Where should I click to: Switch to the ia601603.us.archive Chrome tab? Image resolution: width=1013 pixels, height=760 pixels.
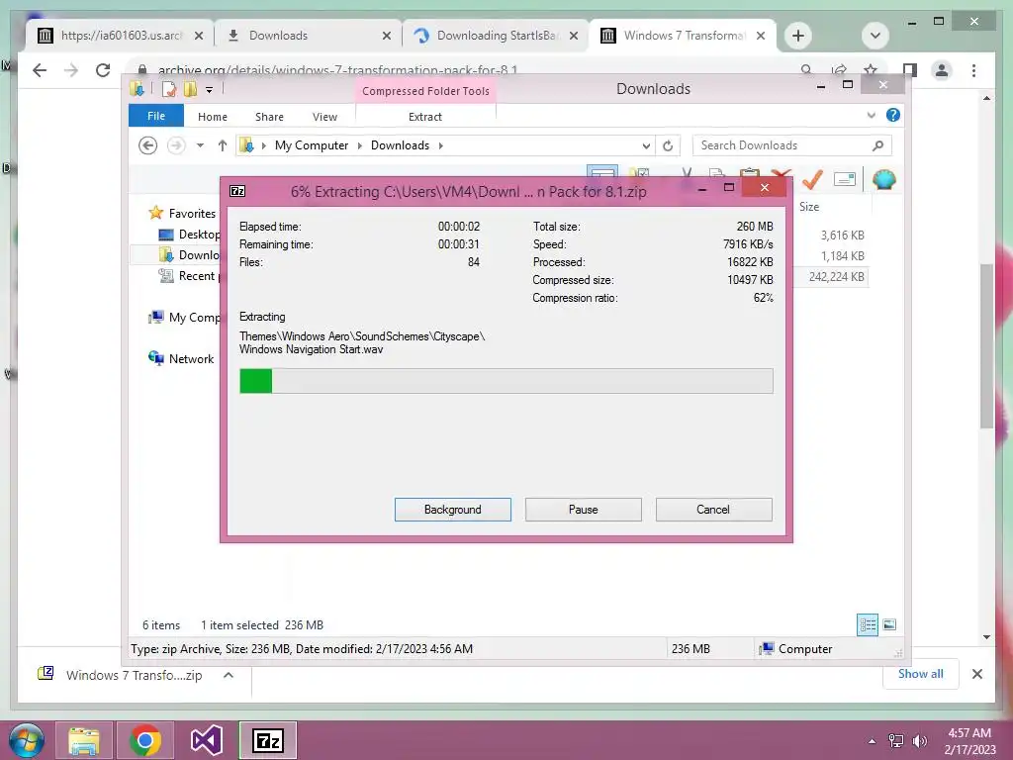pos(120,36)
